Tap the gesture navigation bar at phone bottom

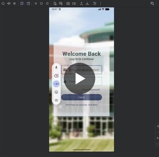coord(82,150)
